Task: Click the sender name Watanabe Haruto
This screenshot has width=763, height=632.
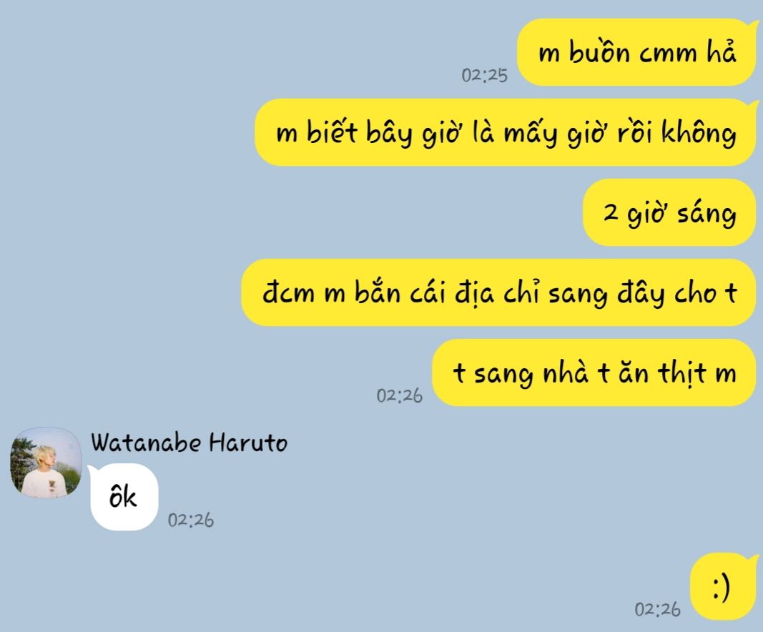Action: point(189,443)
